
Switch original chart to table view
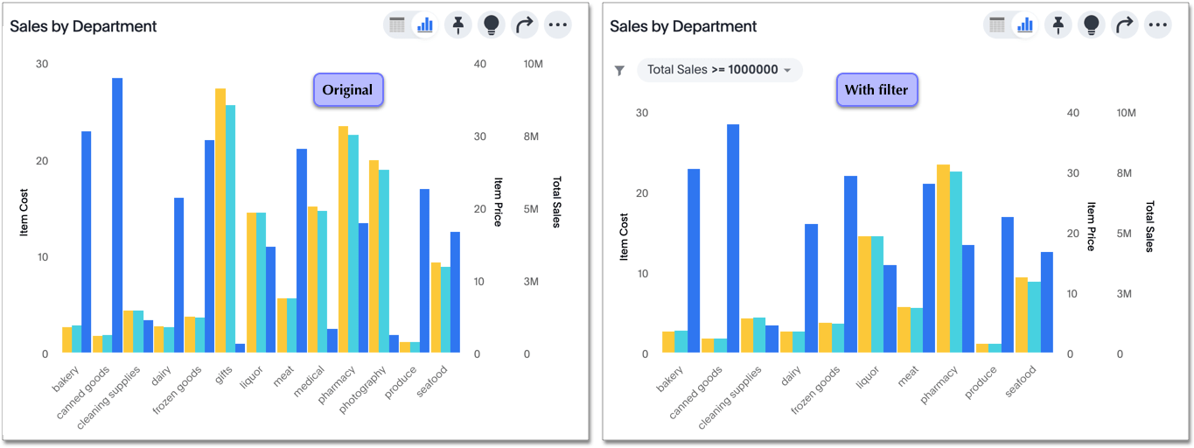pyautogui.click(x=397, y=25)
